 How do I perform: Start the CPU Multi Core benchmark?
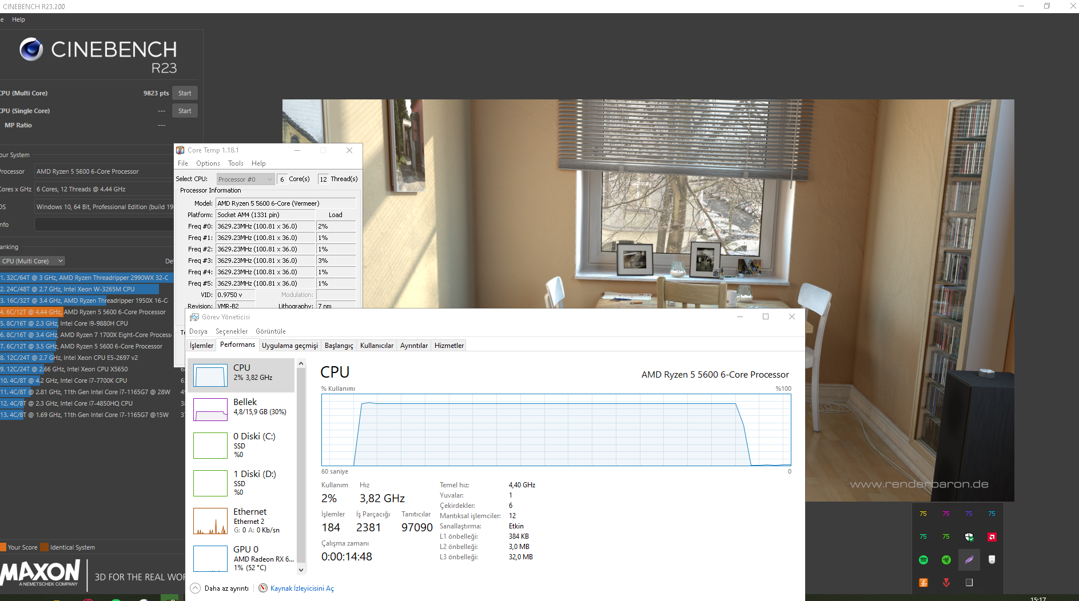[x=185, y=93]
